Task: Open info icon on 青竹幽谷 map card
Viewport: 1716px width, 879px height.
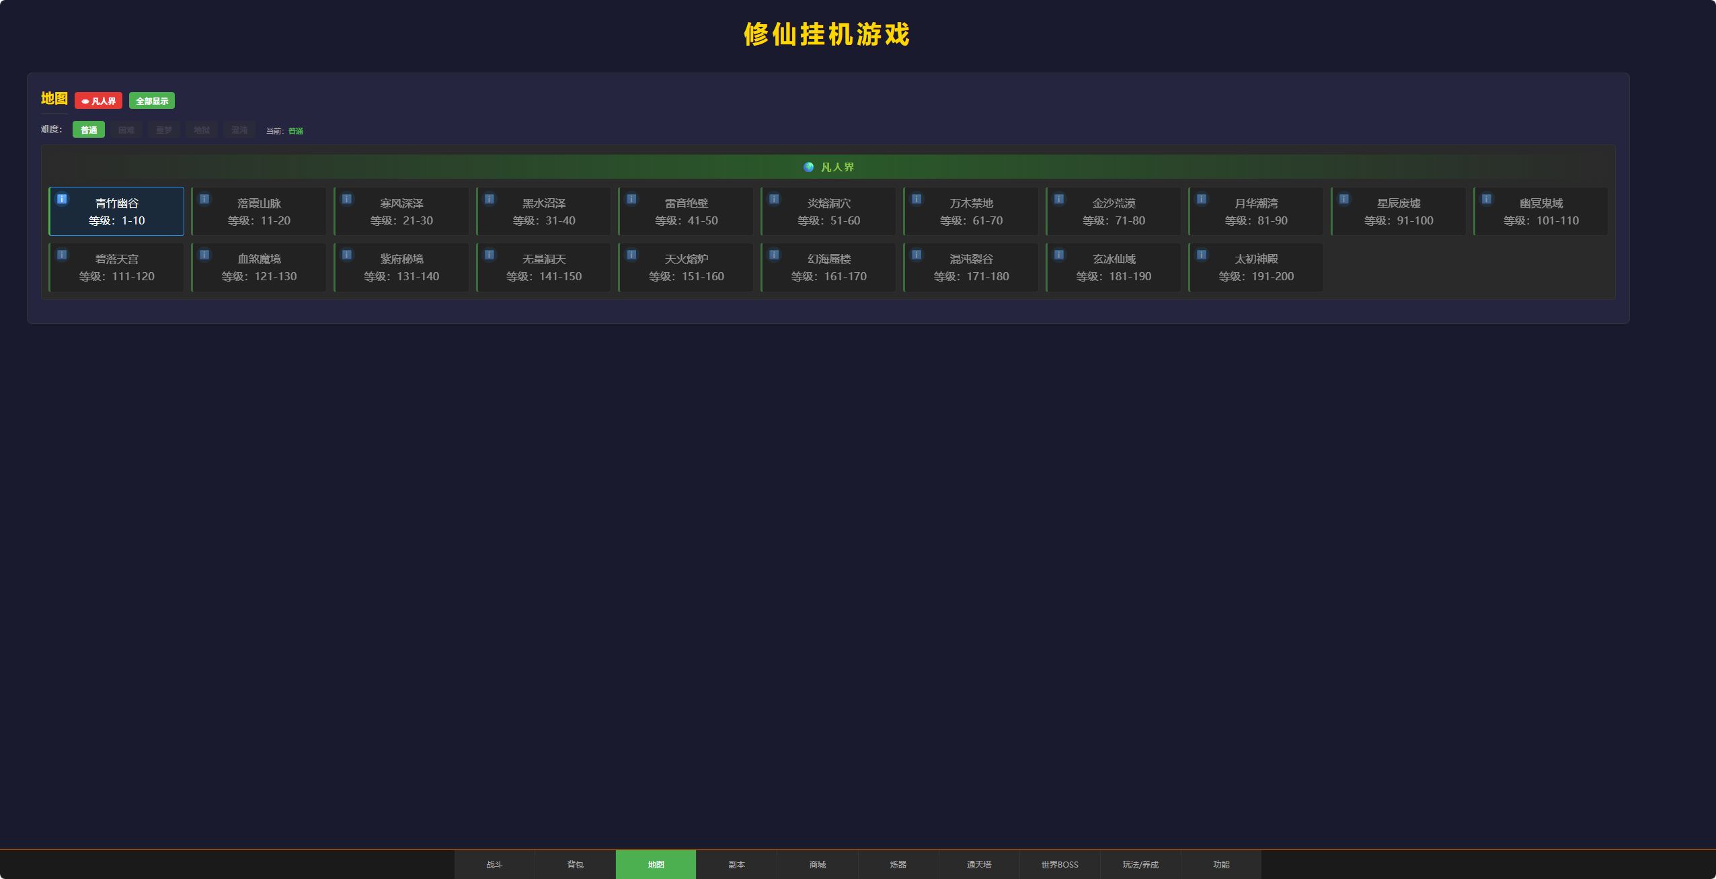Action: point(62,199)
